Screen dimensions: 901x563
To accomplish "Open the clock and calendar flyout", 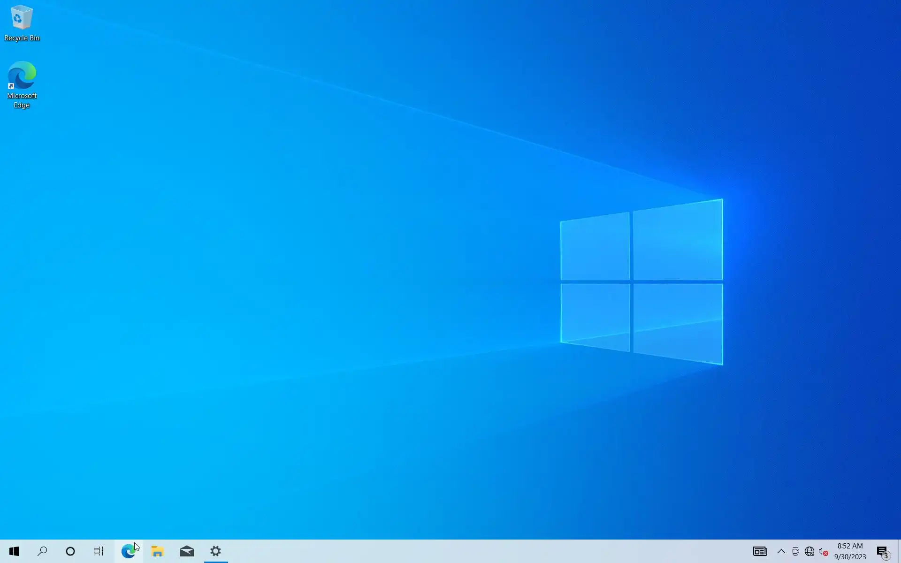I will coord(850,551).
